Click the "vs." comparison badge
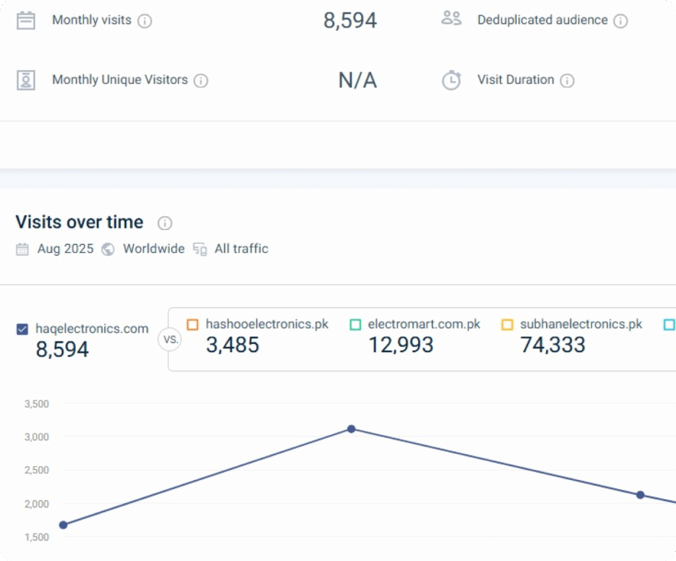 169,340
